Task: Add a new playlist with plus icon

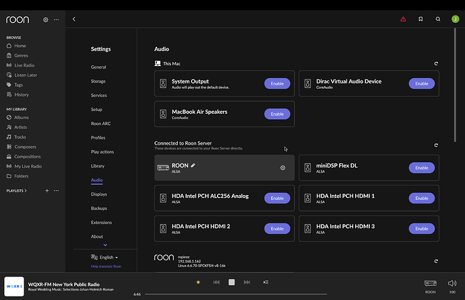Action: click(47, 190)
